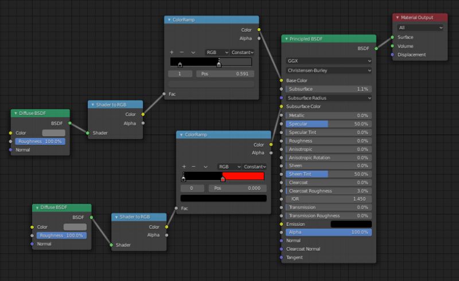Click the Volume input socket on Material Output
459x281 pixels.
pyautogui.click(x=392, y=46)
